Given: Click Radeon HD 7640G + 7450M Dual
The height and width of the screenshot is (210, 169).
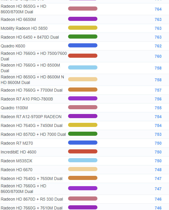Looking at the screenshot, I should point(32,125).
